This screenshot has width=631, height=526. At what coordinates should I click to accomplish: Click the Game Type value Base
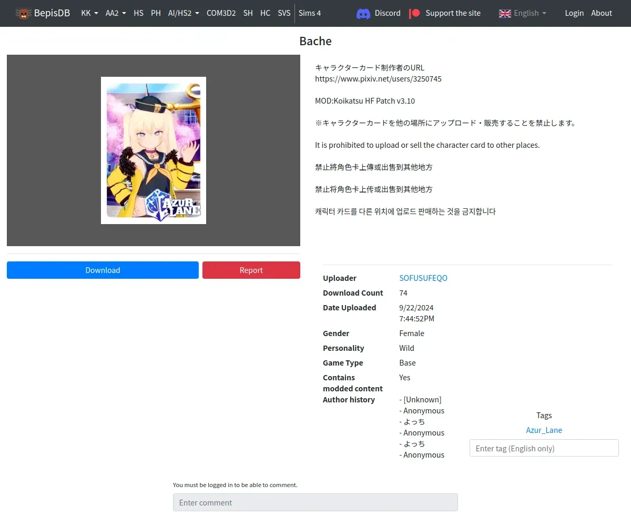pyautogui.click(x=408, y=362)
